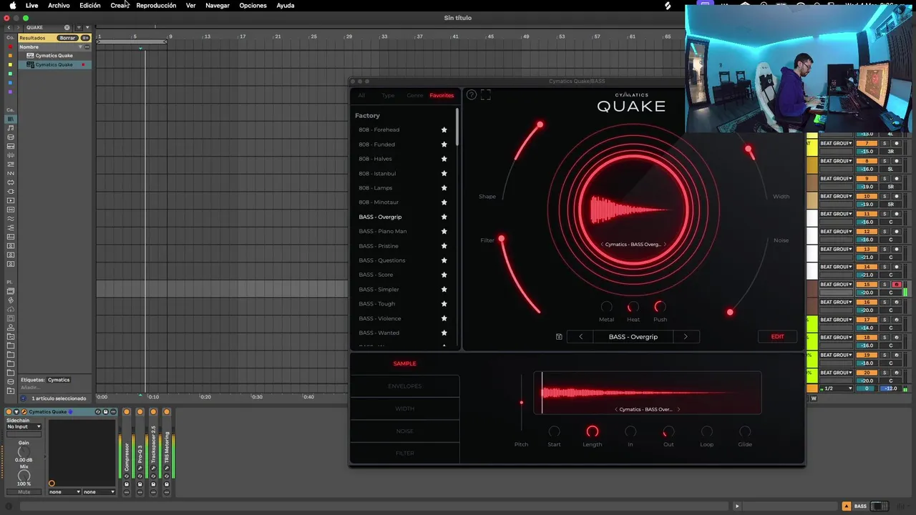Go back in browser history
The image size is (916, 515).
[x=9, y=27]
